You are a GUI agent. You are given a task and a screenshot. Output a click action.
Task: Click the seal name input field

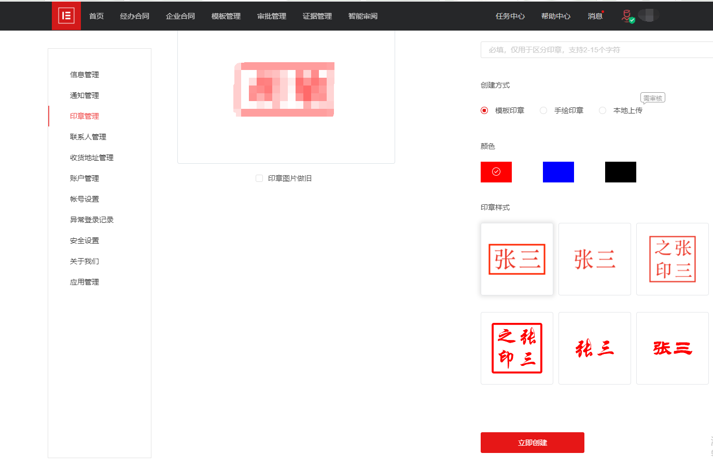point(596,50)
